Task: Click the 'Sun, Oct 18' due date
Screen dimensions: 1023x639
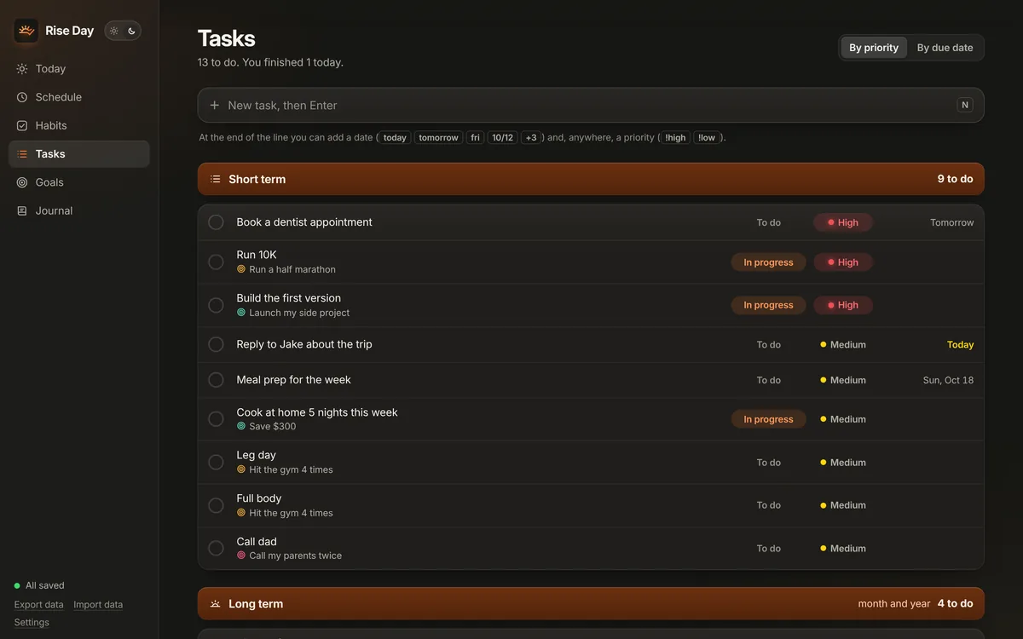Action: click(948, 380)
